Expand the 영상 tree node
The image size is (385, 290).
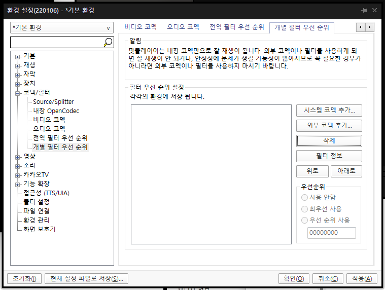click(17, 157)
